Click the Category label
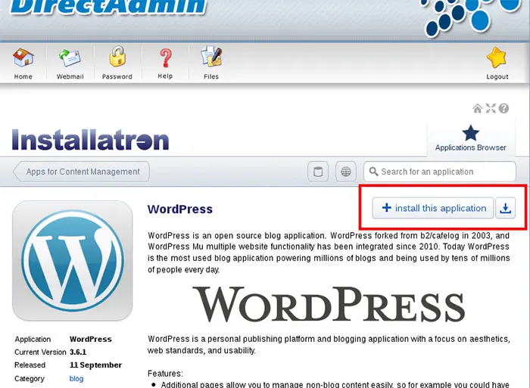Image resolution: width=530 pixels, height=388 pixels. click(x=30, y=378)
